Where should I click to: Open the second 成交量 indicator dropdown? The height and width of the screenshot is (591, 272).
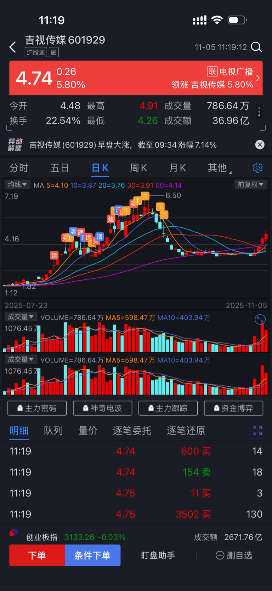pyautogui.click(x=21, y=359)
